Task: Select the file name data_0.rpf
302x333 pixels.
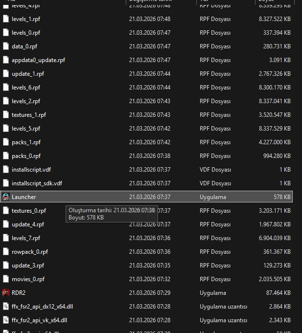Action: [24, 46]
